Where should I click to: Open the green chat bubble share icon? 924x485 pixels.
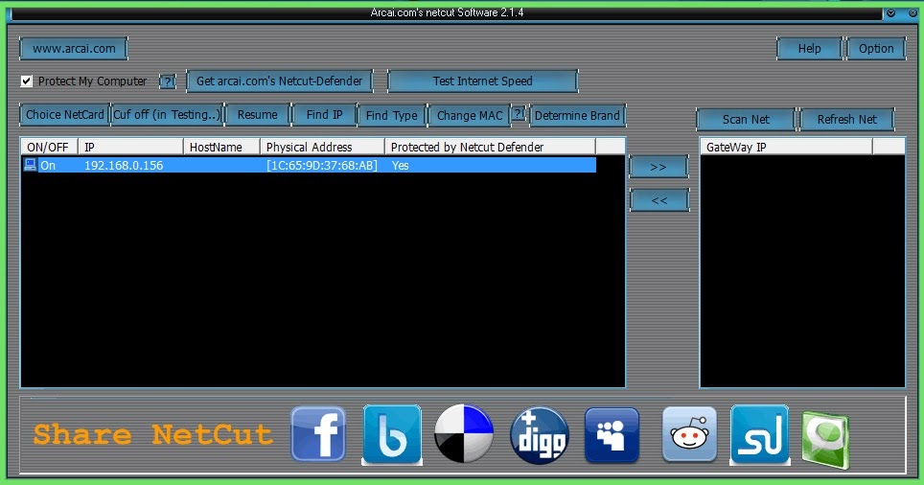tap(825, 440)
